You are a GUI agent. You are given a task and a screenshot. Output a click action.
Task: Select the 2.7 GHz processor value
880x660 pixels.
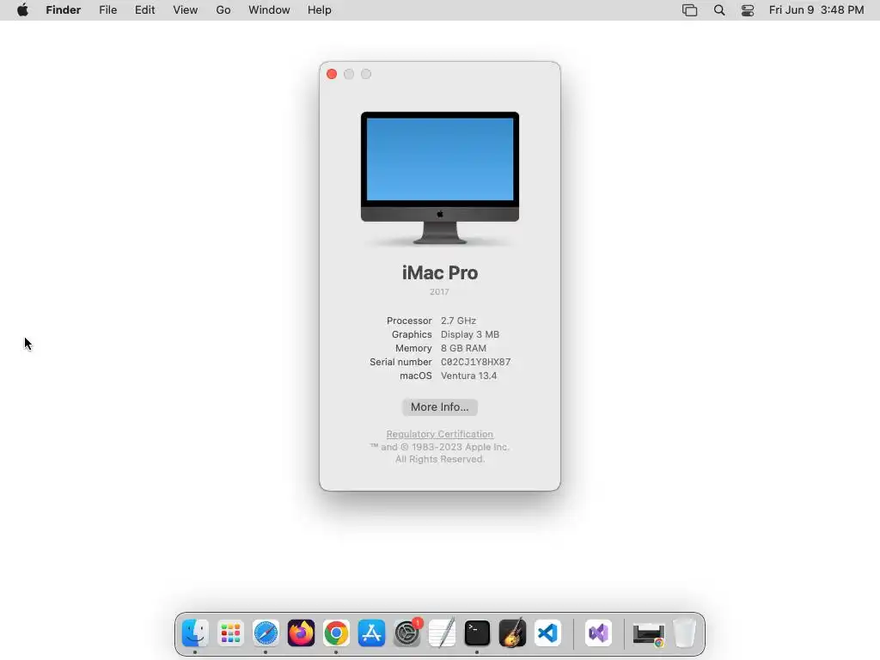pos(459,321)
